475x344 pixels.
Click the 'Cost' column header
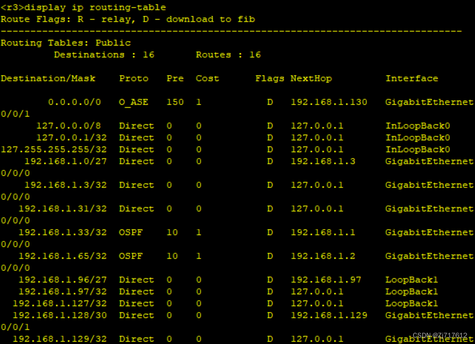(208, 78)
